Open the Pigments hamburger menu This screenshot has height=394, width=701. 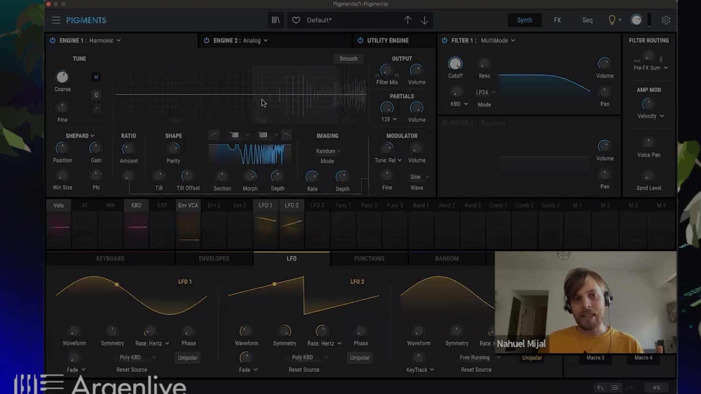click(56, 20)
